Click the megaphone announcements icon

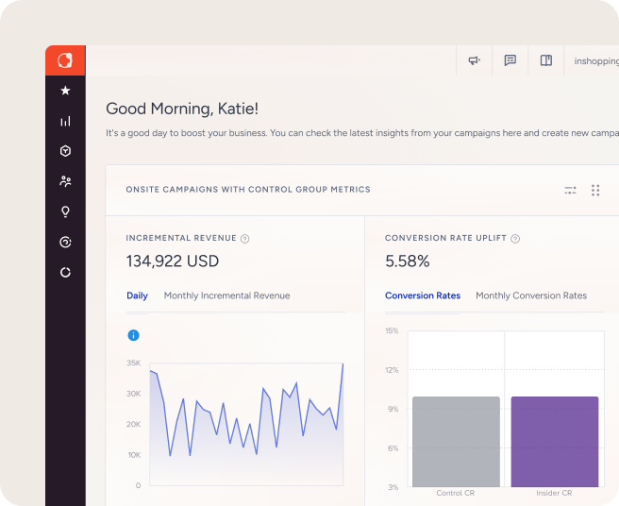click(x=475, y=60)
